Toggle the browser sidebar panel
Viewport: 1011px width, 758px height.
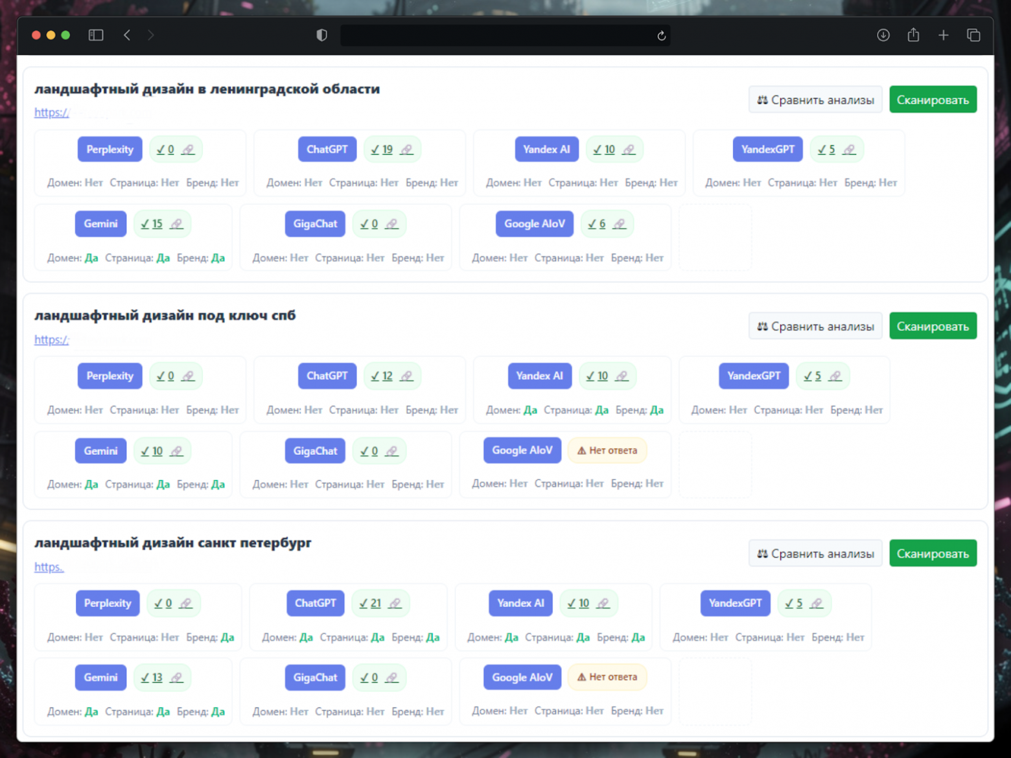96,35
